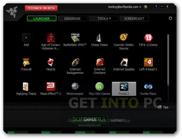Minimize the Razer Game Booster window
The height and width of the screenshot is (139, 182).
coord(162,7)
